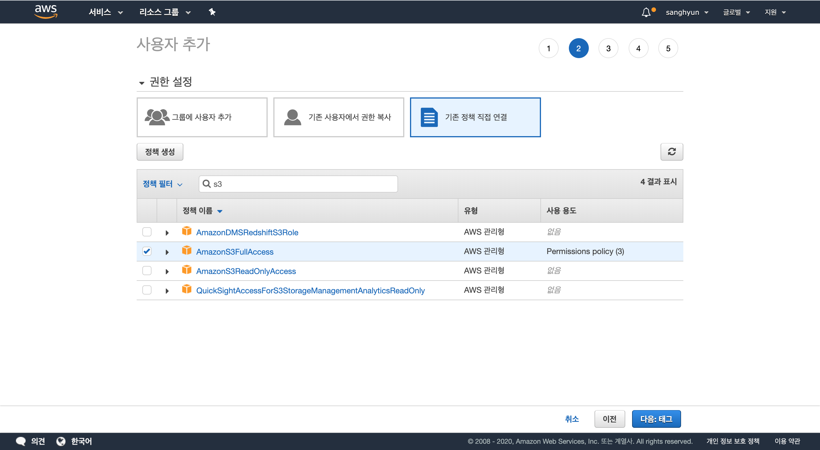Click the refresh policies icon button
Image resolution: width=820 pixels, height=450 pixels.
[x=671, y=152]
